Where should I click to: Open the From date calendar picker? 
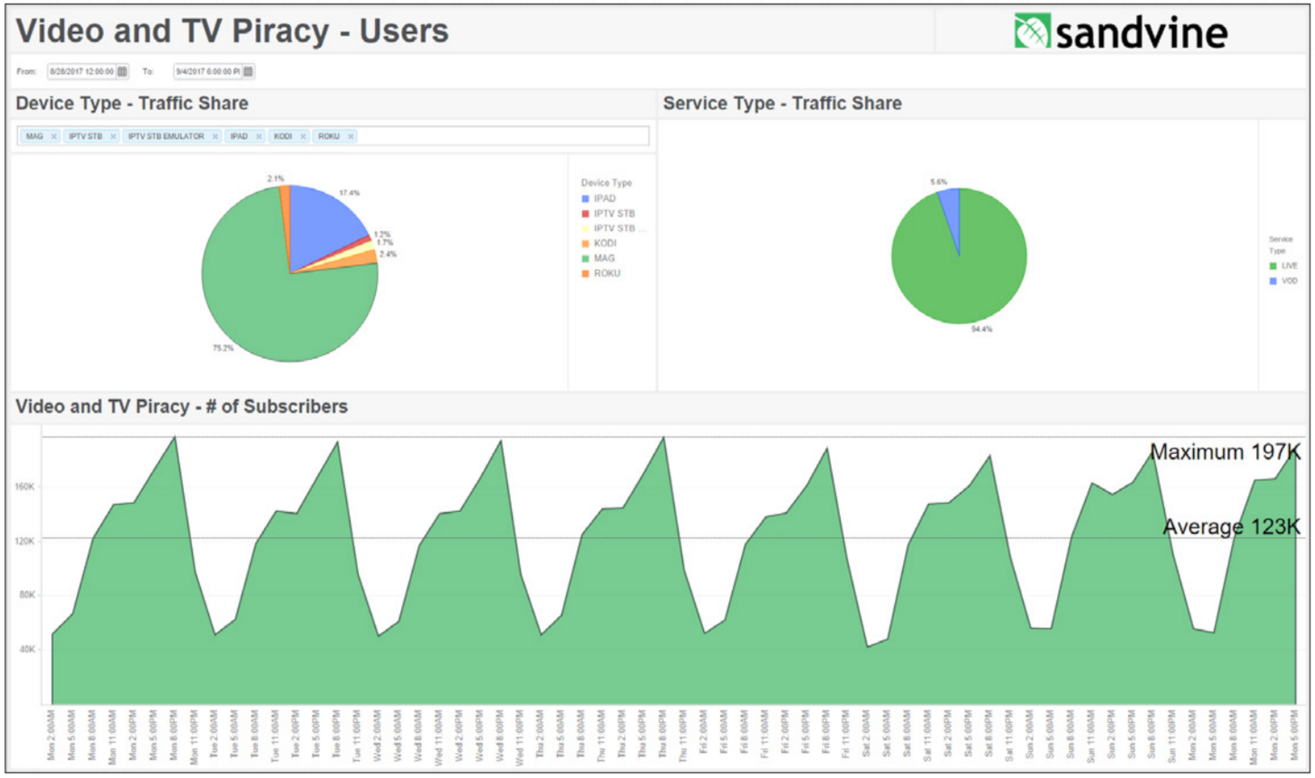(x=123, y=71)
